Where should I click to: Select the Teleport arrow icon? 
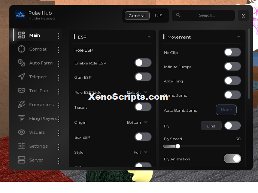pyautogui.click(x=22, y=76)
